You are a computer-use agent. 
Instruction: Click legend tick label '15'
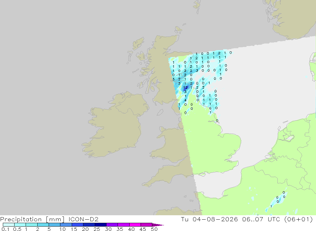coord(74,229)
